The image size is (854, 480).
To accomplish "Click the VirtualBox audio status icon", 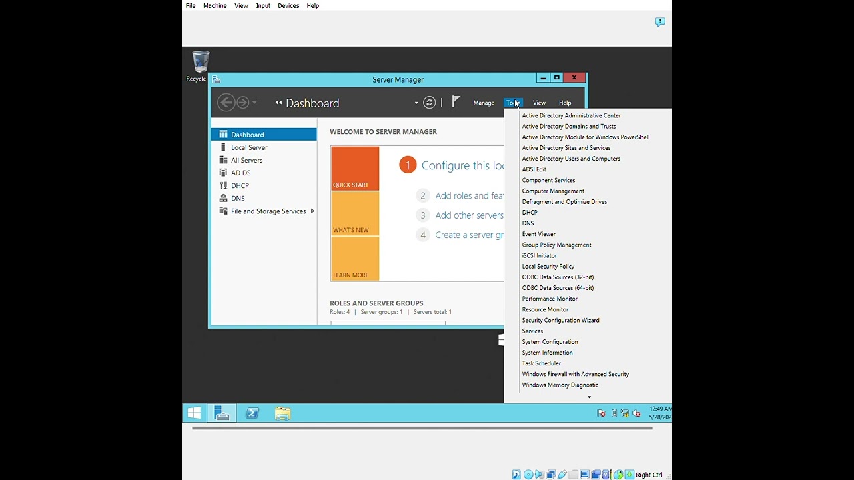I will pyautogui.click(x=539, y=475).
